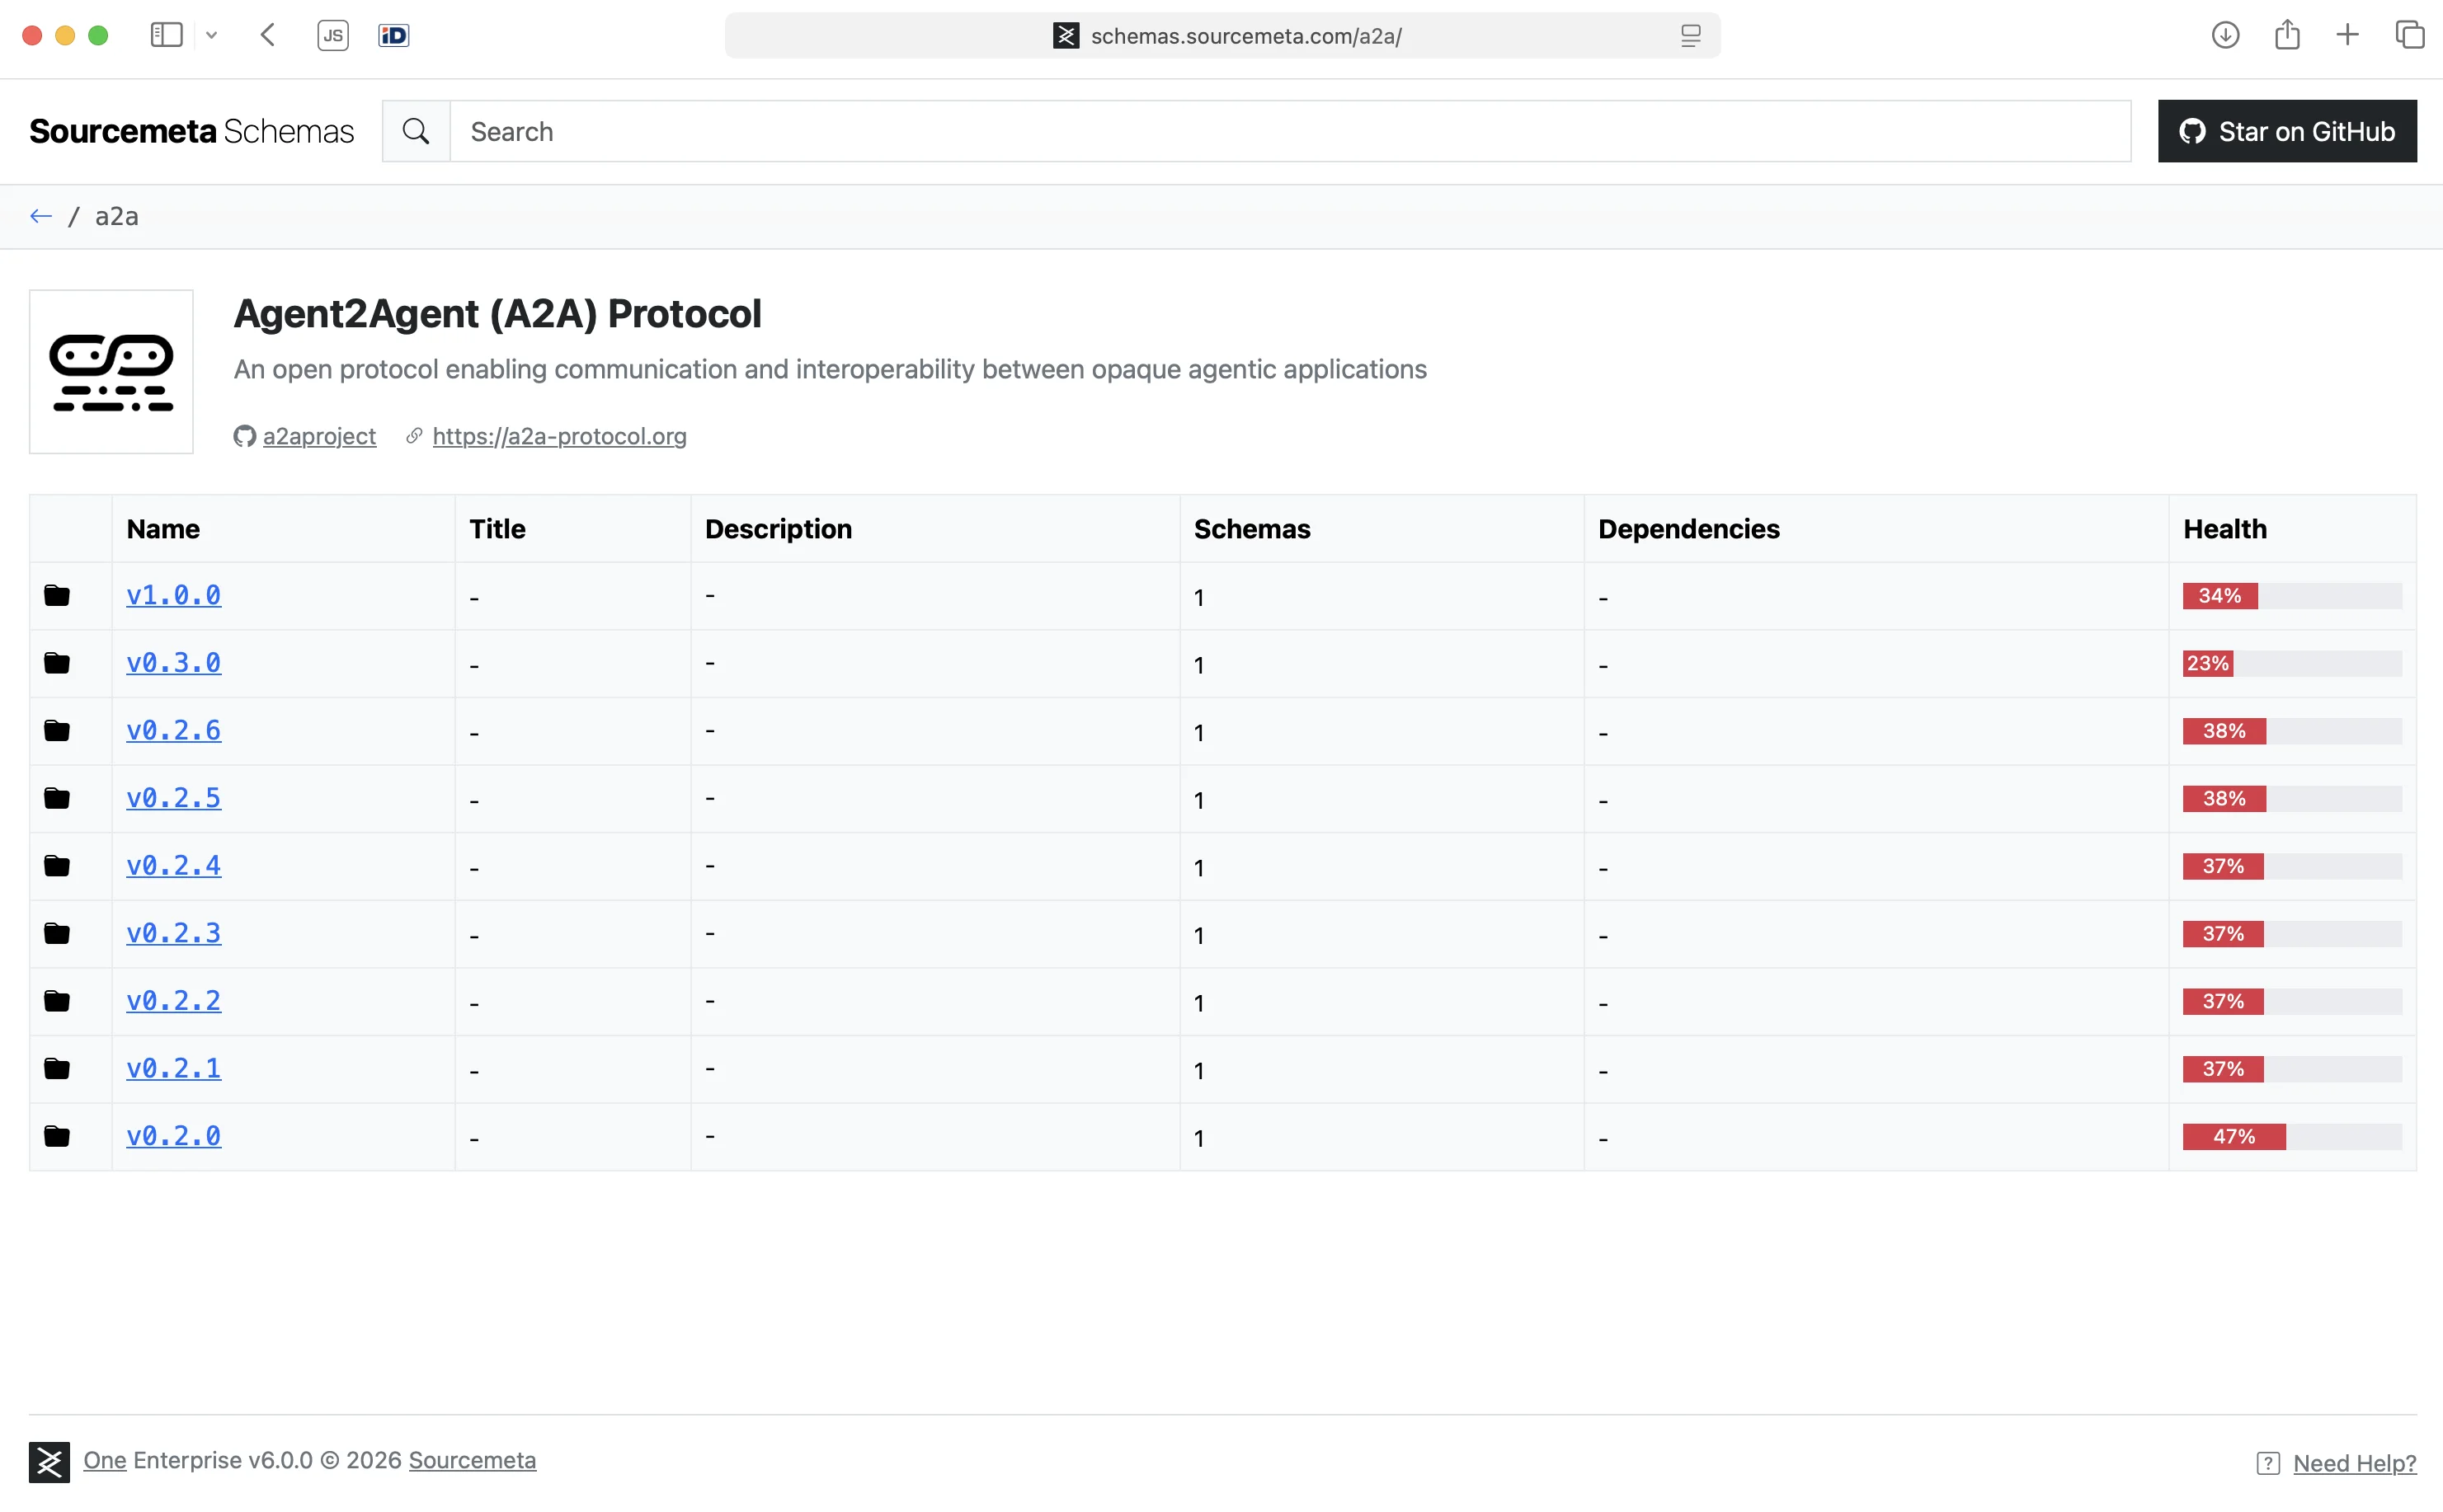
Task: Click the a2a breadcrumb text
Action: (117, 216)
